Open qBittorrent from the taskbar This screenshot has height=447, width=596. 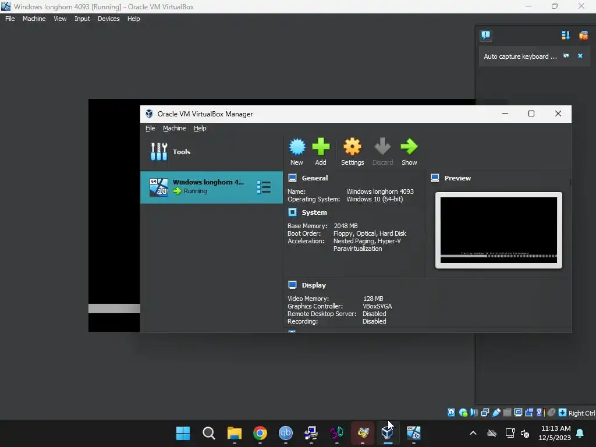[x=286, y=433]
